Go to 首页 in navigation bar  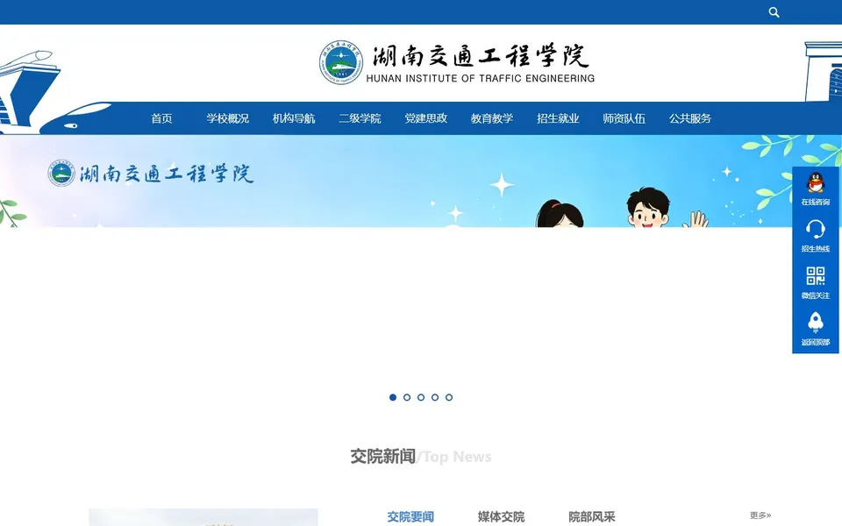161,118
